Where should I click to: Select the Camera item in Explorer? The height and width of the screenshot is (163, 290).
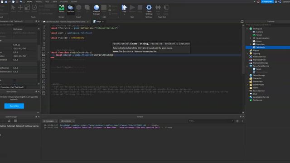259,32
